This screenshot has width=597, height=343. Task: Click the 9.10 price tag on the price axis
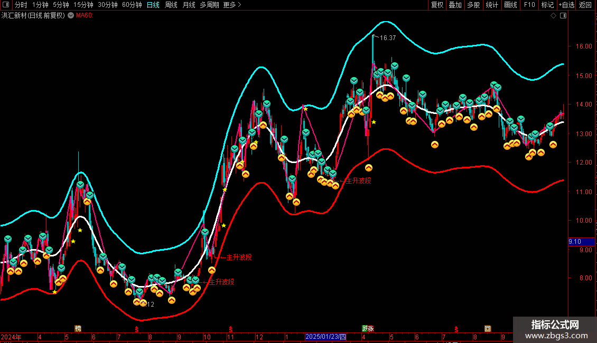coord(575,242)
